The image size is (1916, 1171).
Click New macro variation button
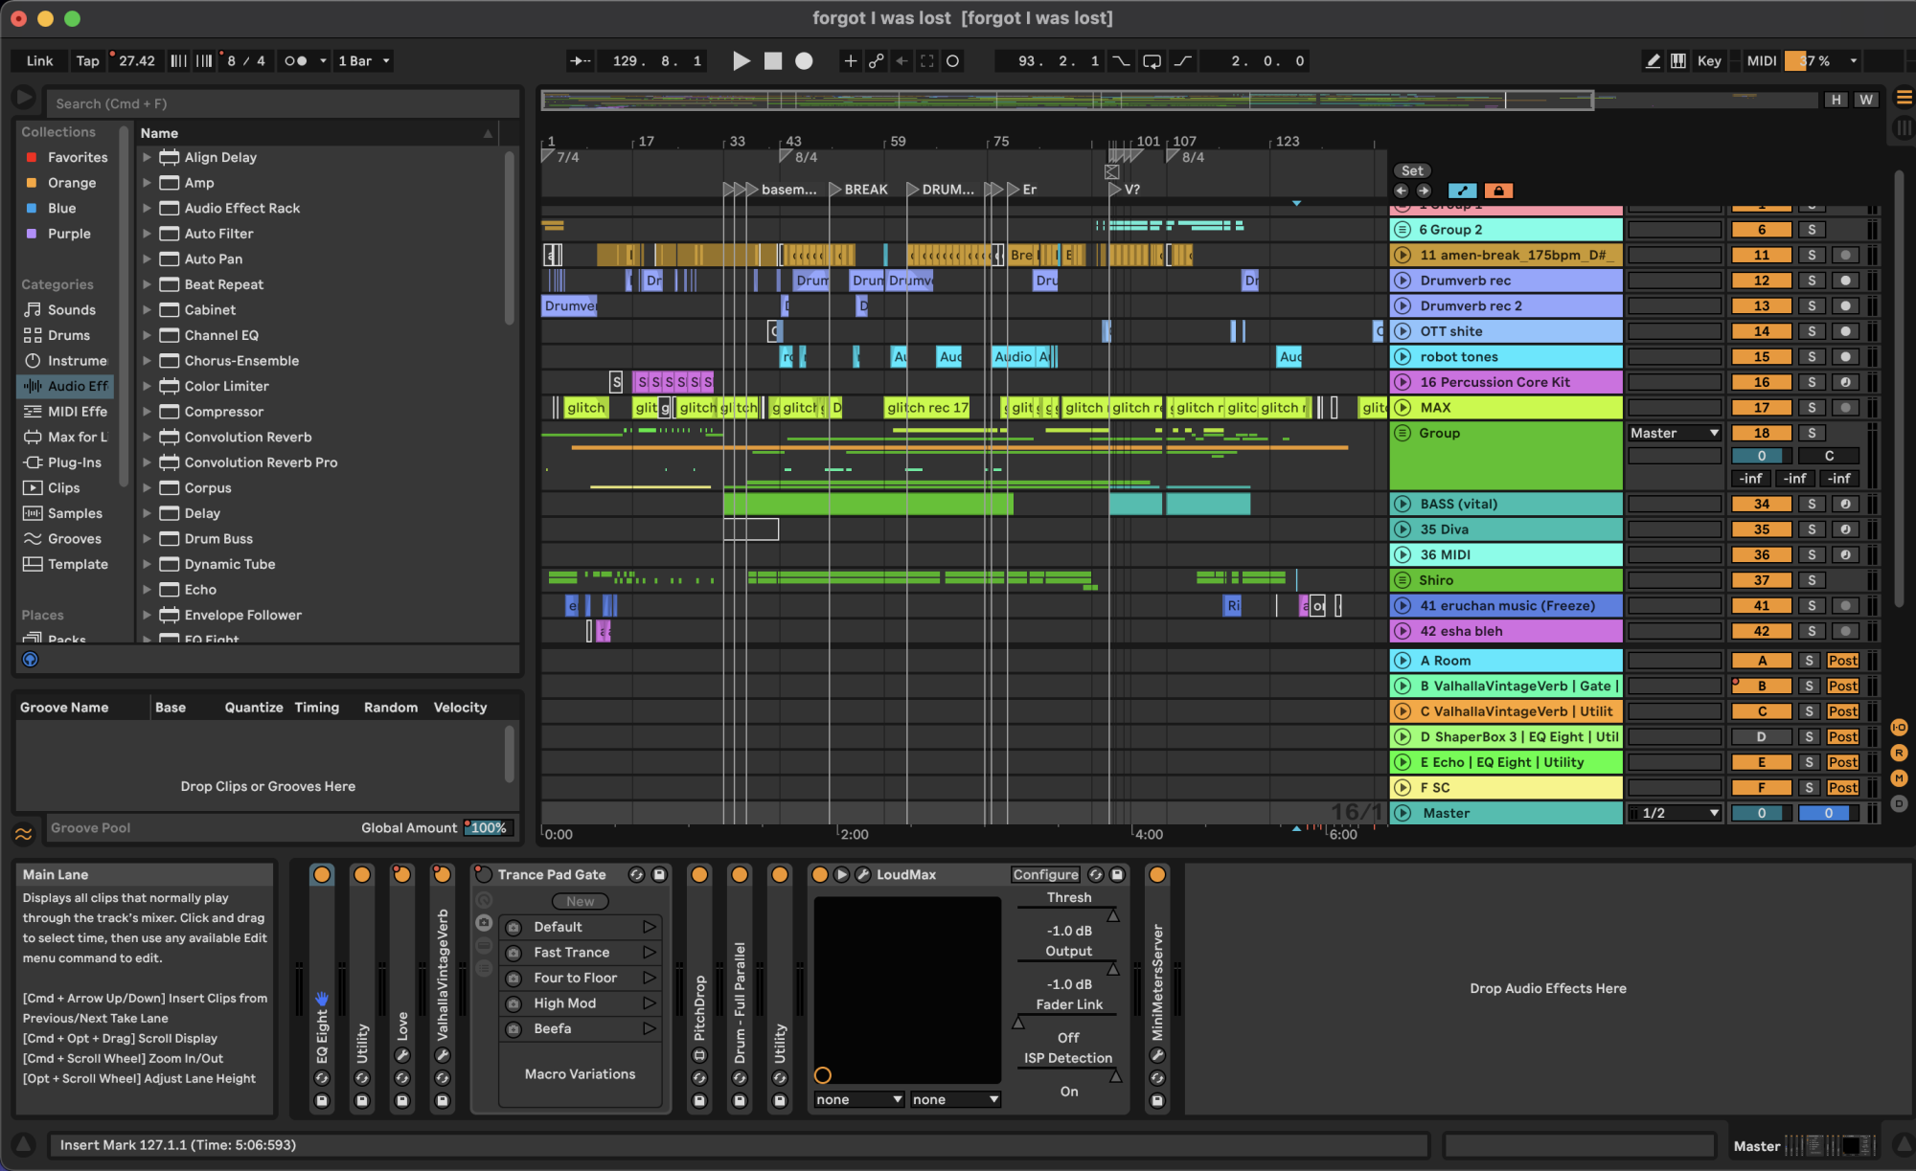click(580, 901)
